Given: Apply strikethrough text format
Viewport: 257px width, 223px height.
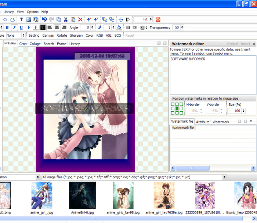Looking at the screenshot, I should pos(29,27).
